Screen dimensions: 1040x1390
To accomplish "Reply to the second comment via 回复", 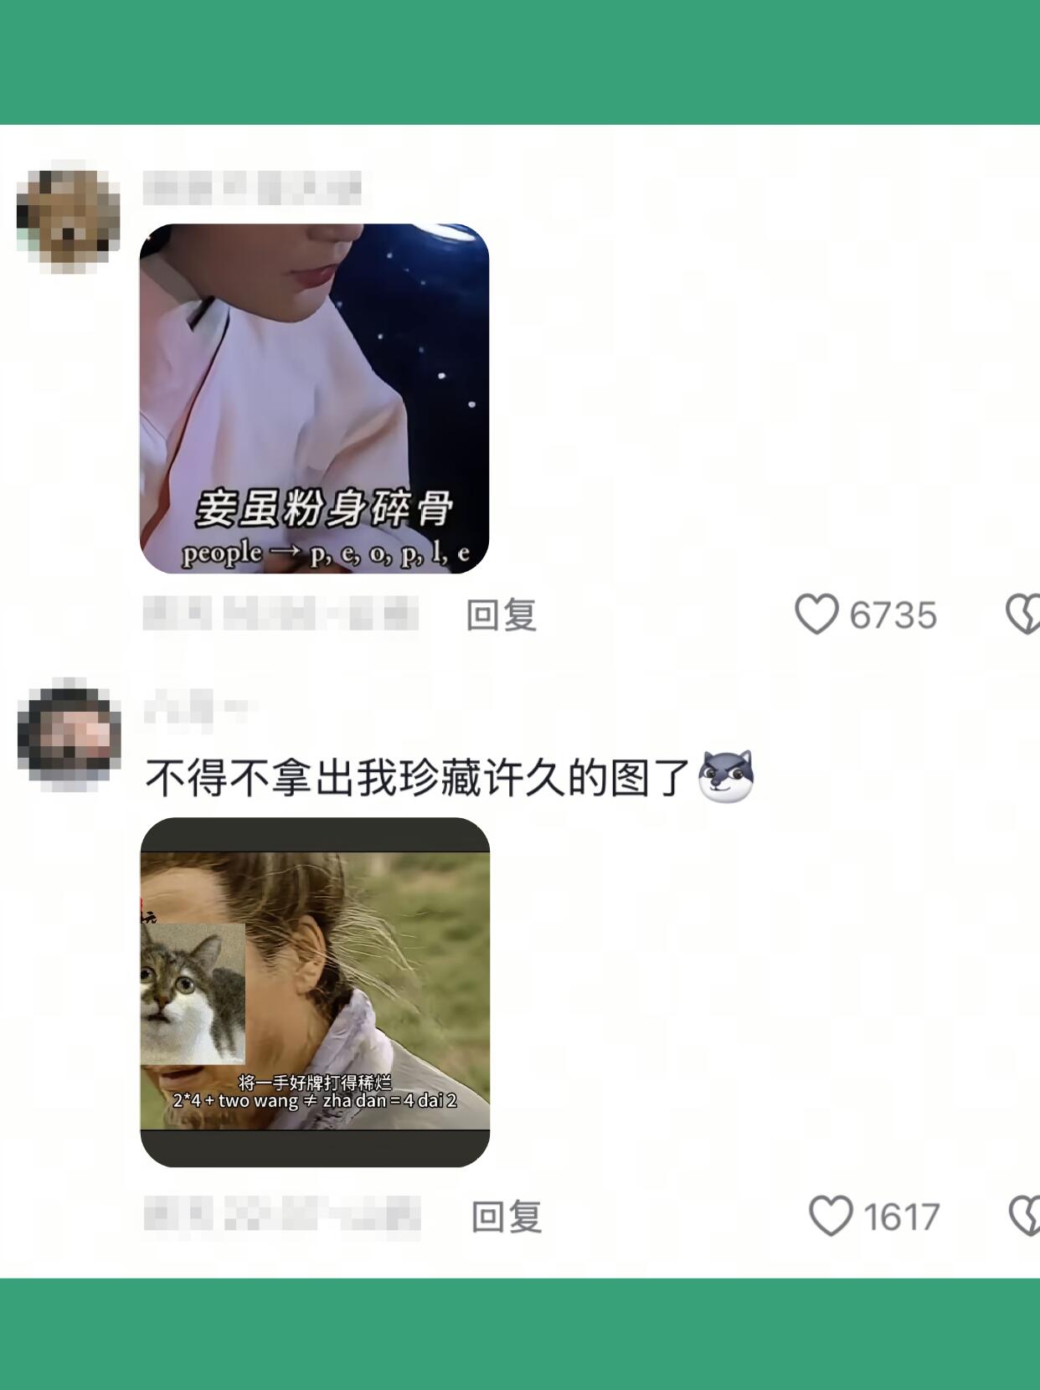I will tap(507, 1217).
